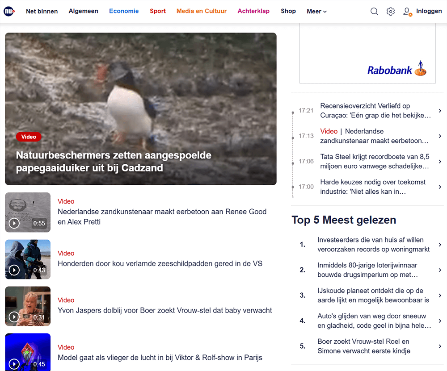Play the zeeschildpadden video thumbnail

pyautogui.click(x=28, y=259)
